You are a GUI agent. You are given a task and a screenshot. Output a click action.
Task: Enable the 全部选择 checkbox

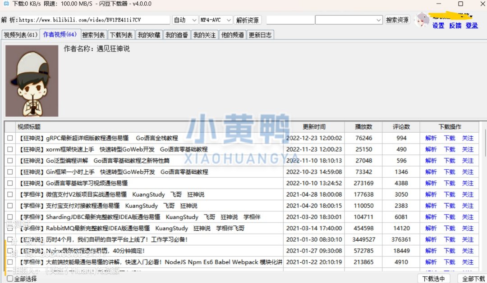10,279
